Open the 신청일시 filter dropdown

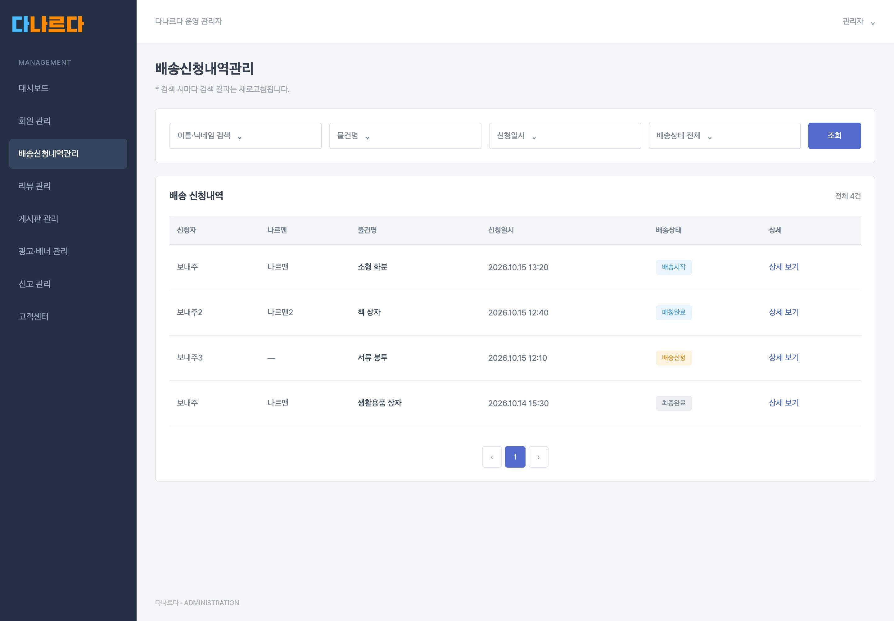[x=565, y=136]
